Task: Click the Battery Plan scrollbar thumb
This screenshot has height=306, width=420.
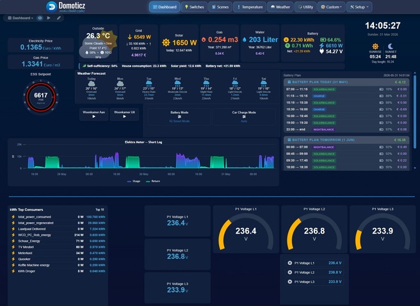Action: tap(415, 111)
